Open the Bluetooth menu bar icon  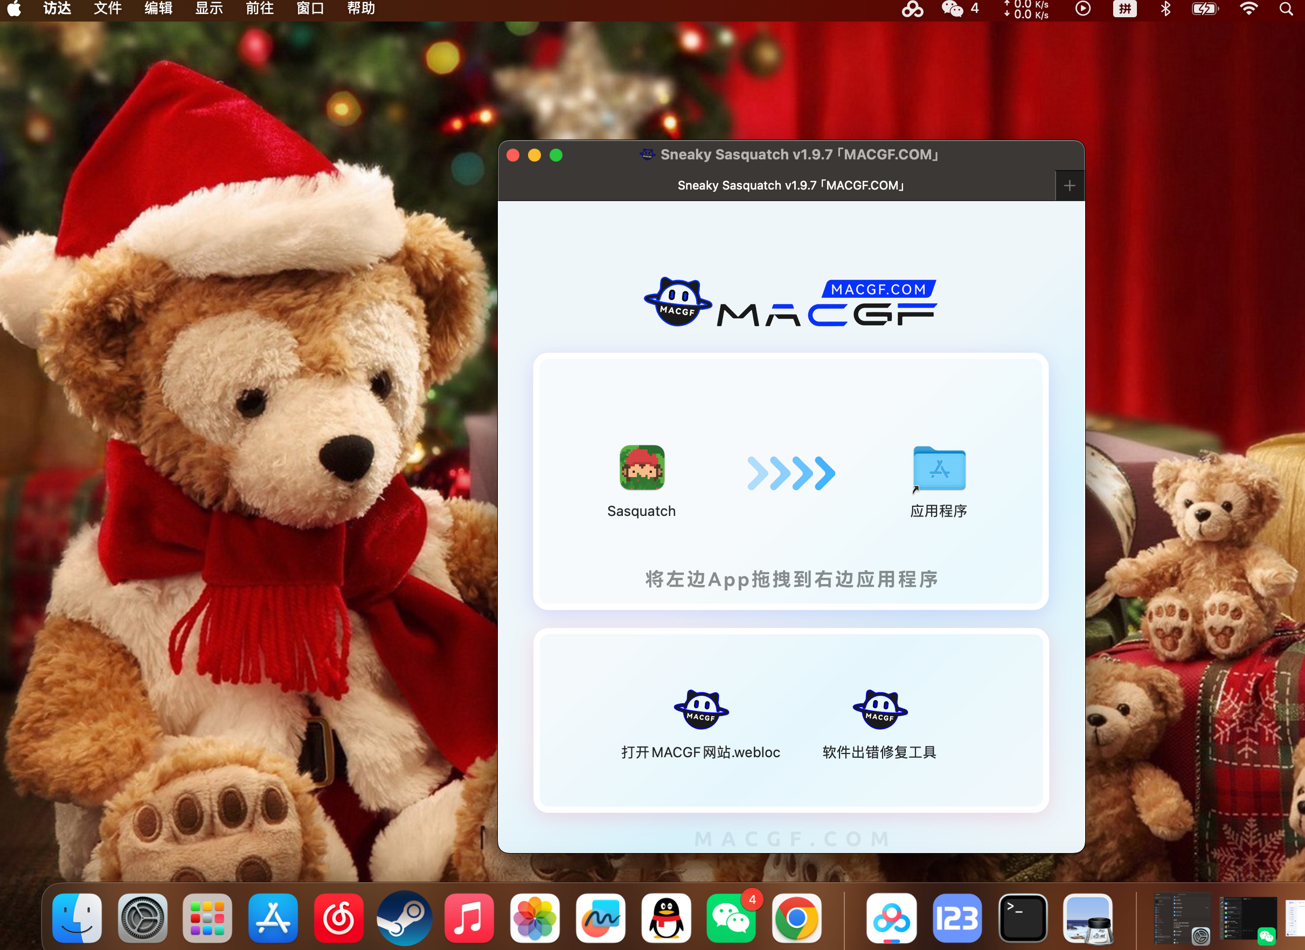[x=1165, y=9]
